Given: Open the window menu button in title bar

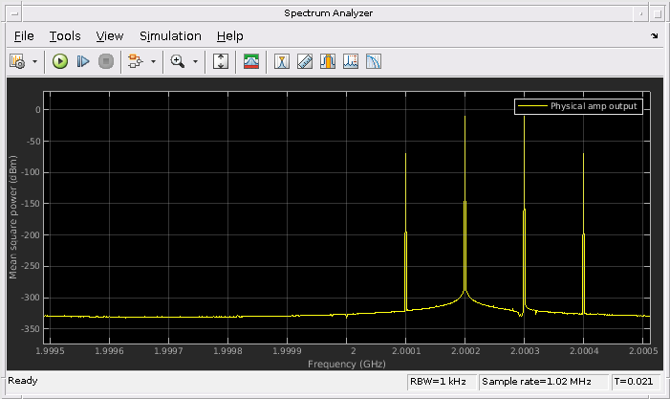Looking at the screenshot, I should (14, 13).
